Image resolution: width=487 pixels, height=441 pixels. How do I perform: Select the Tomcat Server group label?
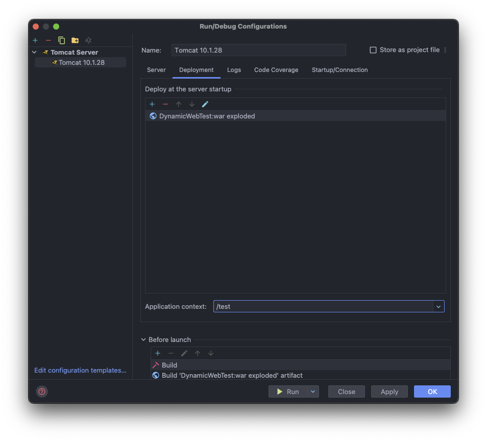click(x=74, y=52)
